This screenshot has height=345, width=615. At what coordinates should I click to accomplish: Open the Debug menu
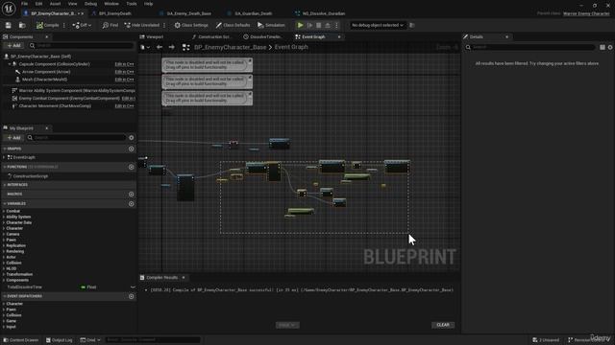(x=90, y=4)
